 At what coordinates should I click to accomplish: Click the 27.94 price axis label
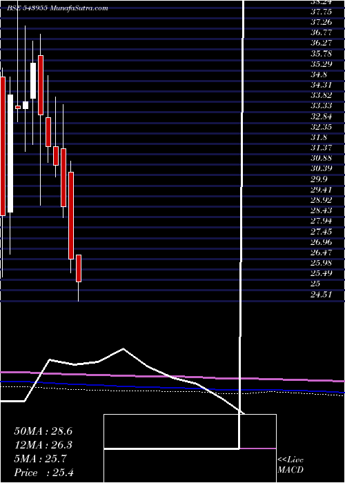[x=321, y=221]
